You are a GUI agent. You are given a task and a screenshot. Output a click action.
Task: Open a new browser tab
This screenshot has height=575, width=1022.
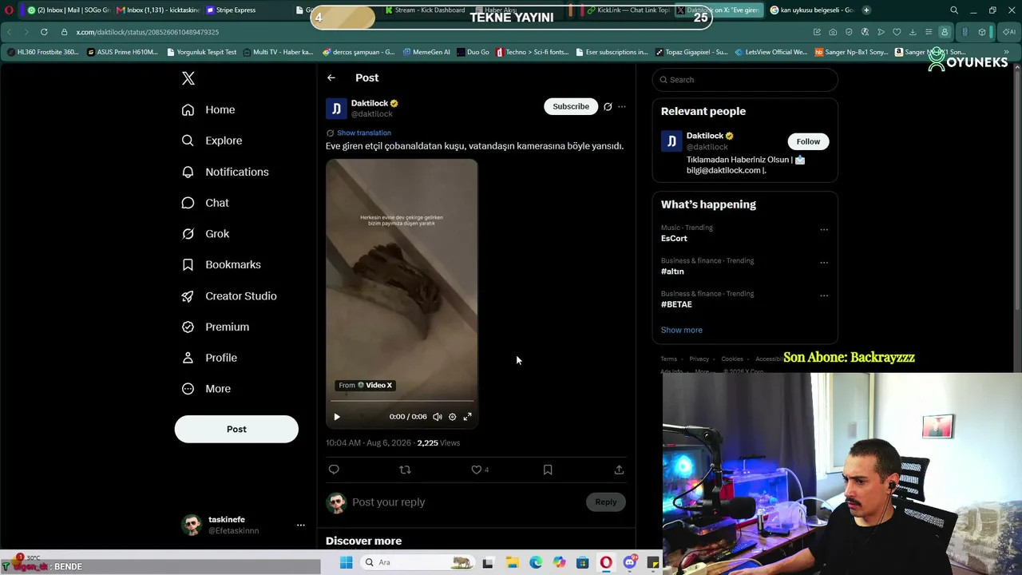coord(866,10)
